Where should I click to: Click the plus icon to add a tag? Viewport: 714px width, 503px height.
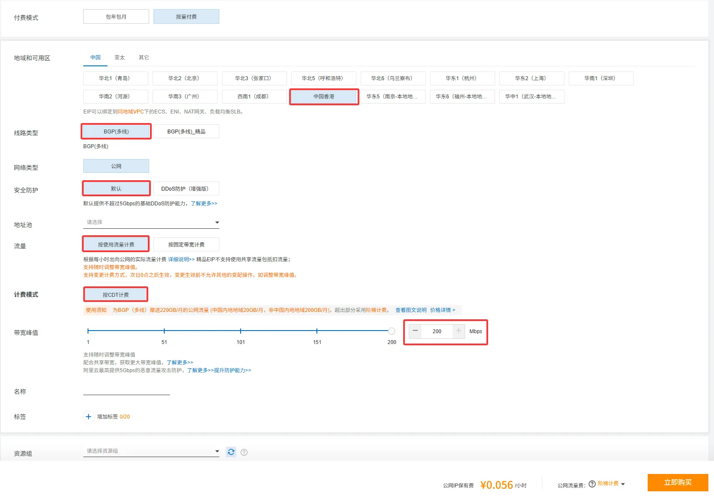click(x=88, y=417)
